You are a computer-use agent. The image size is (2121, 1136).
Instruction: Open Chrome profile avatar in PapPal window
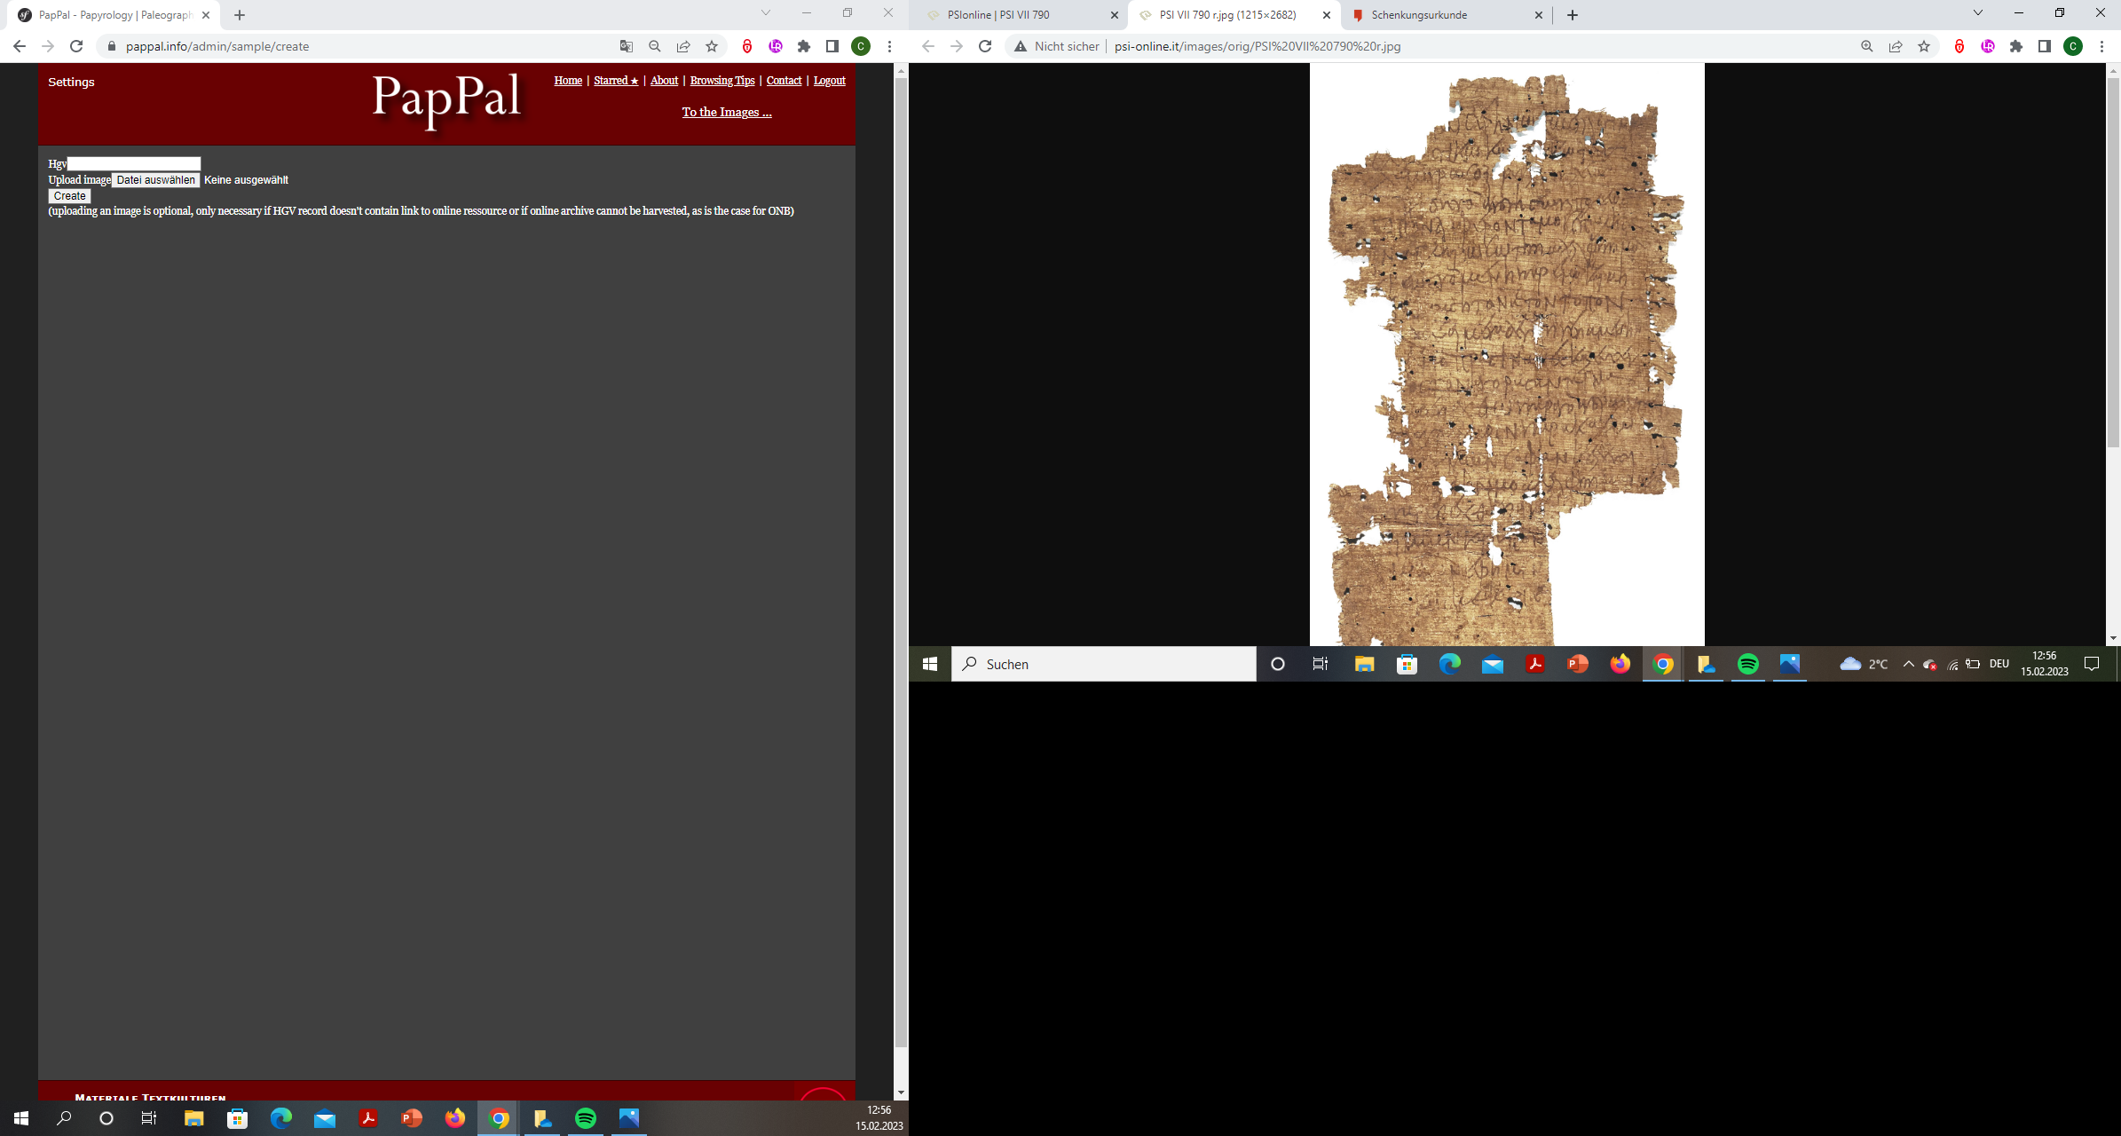pos(861,46)
